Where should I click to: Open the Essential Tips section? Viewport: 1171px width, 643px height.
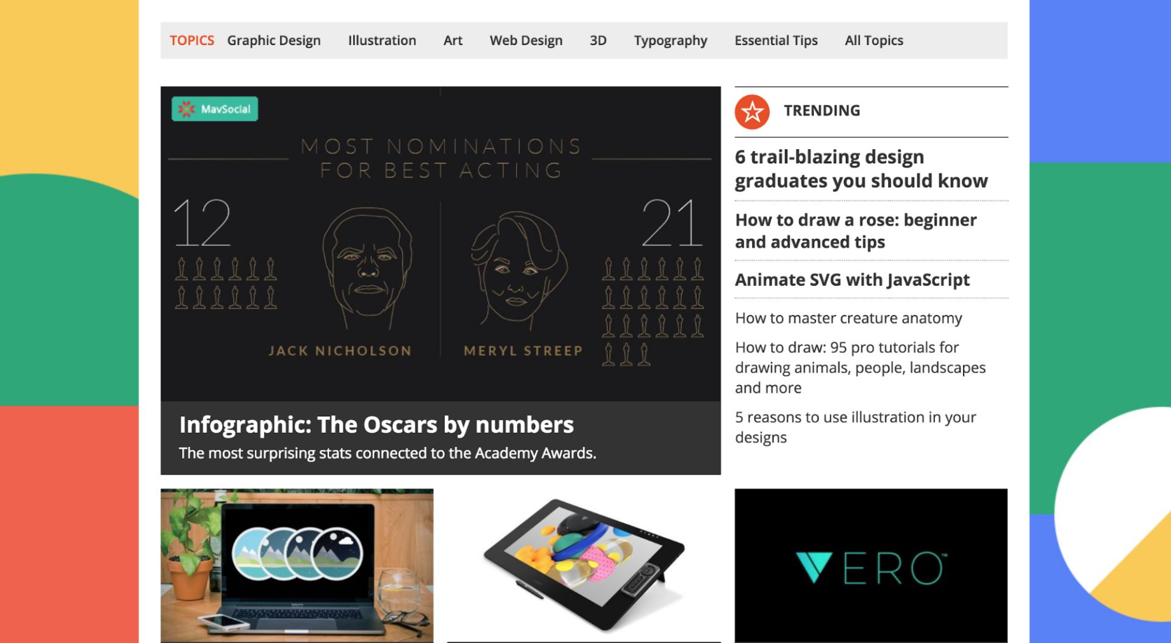tap(776, 40)
